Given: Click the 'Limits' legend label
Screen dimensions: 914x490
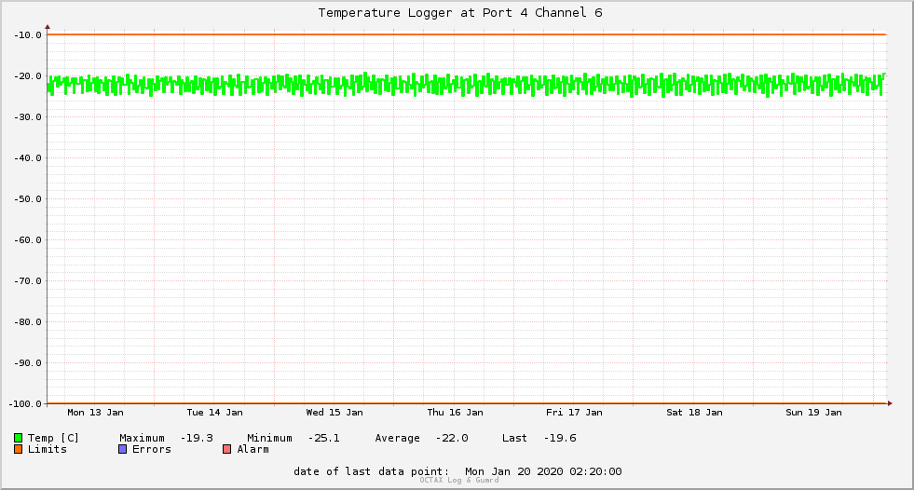Looking at the screenshot, I should click(x=48, y=449).
